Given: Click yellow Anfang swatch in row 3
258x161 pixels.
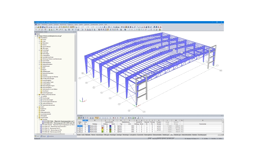Looking at the screenshot, I should 102,130.
